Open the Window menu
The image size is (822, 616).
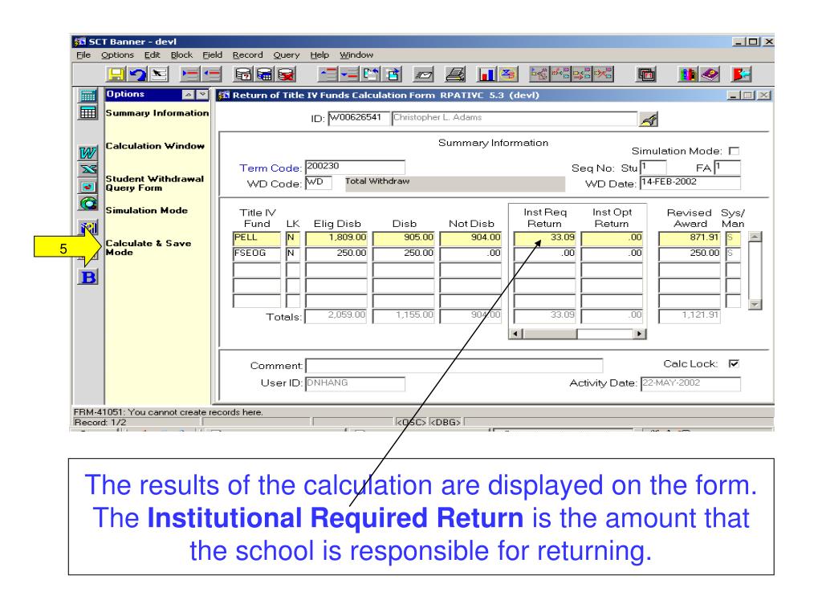pos(356,55)
